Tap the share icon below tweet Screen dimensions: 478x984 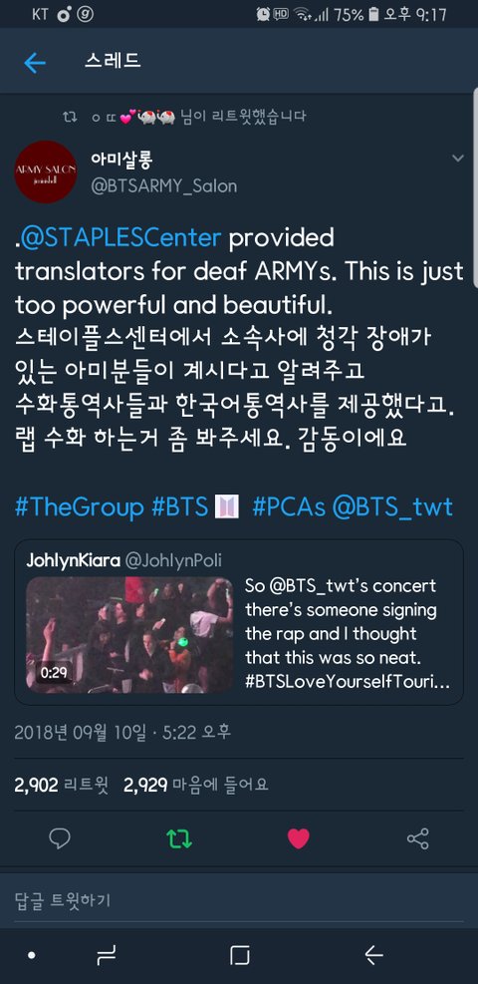tap(418, 838)
